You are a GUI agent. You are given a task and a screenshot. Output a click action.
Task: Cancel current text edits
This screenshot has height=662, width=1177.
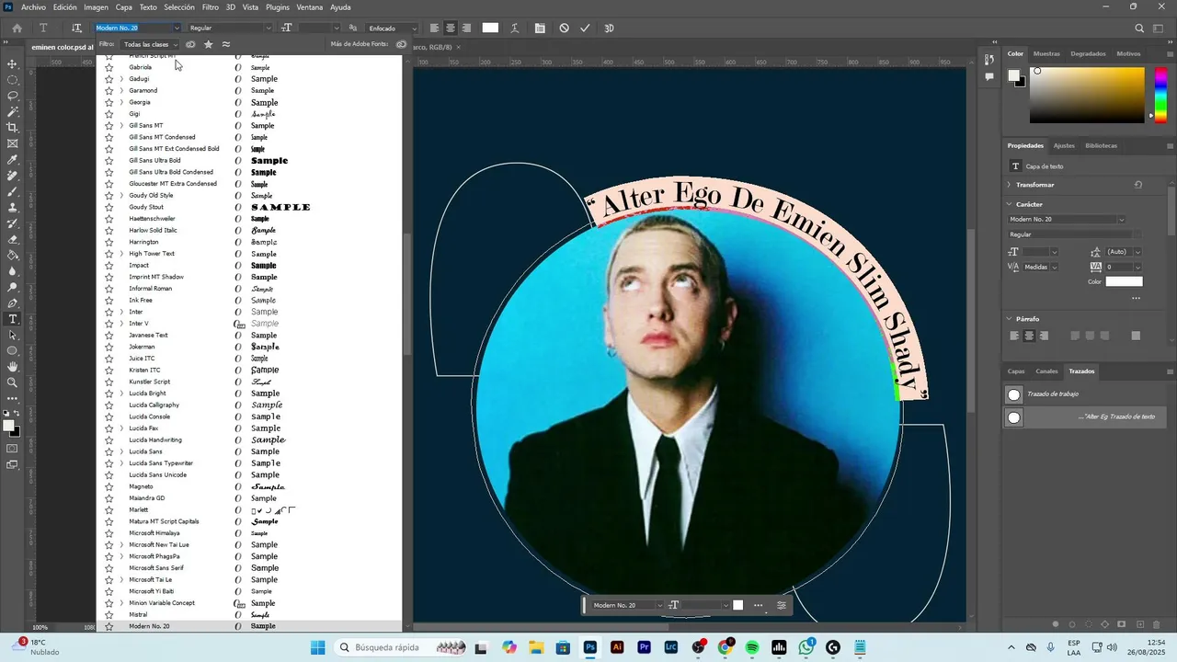click(564, 28)
